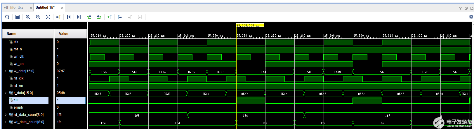Add a new marker

pos(110,17)
